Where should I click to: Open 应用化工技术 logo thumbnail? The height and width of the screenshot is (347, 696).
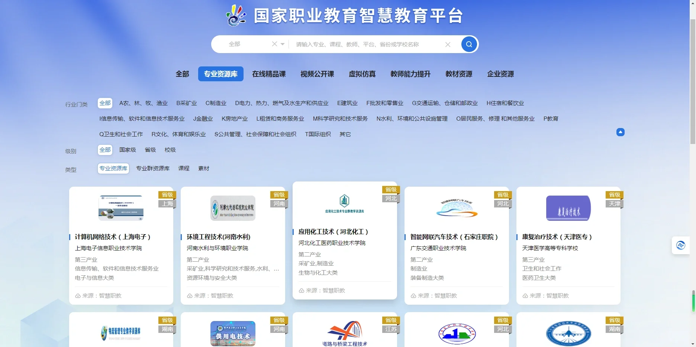(345, 203)
